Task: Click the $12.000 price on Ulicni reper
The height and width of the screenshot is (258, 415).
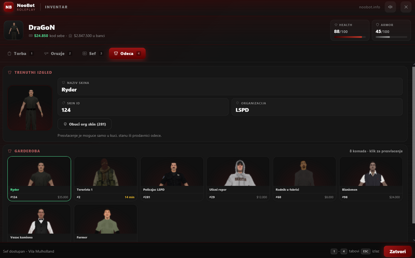Action: (262, 197)
